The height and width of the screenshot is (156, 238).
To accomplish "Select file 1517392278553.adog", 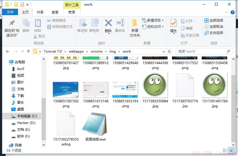I will coord(66,128).
